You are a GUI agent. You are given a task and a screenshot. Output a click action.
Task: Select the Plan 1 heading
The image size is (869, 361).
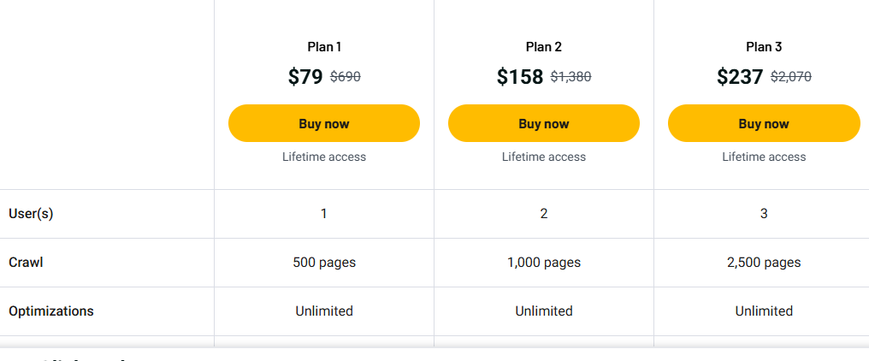324,47
